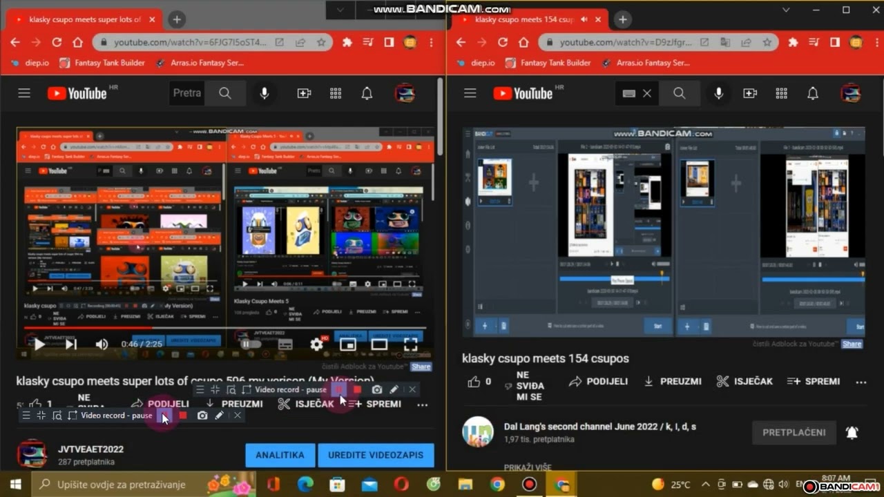Open more actions ellipsis in right window
Image resolution: width=884 pixels, height=497 pixels.
[861, 382]
